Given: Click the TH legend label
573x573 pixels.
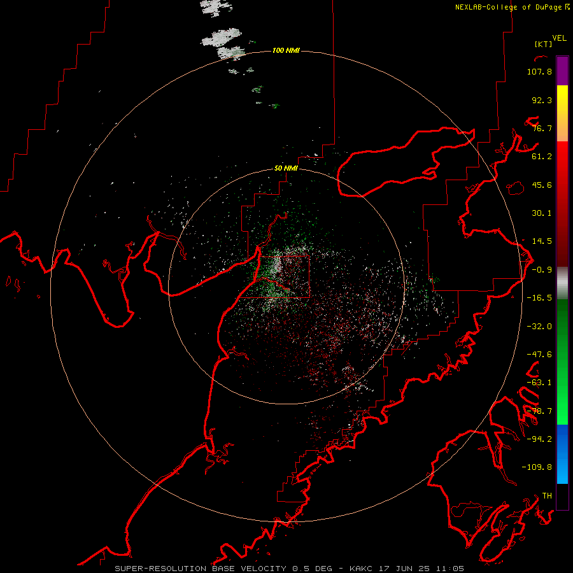Looking at the screenshot, I should pos(547,495).
